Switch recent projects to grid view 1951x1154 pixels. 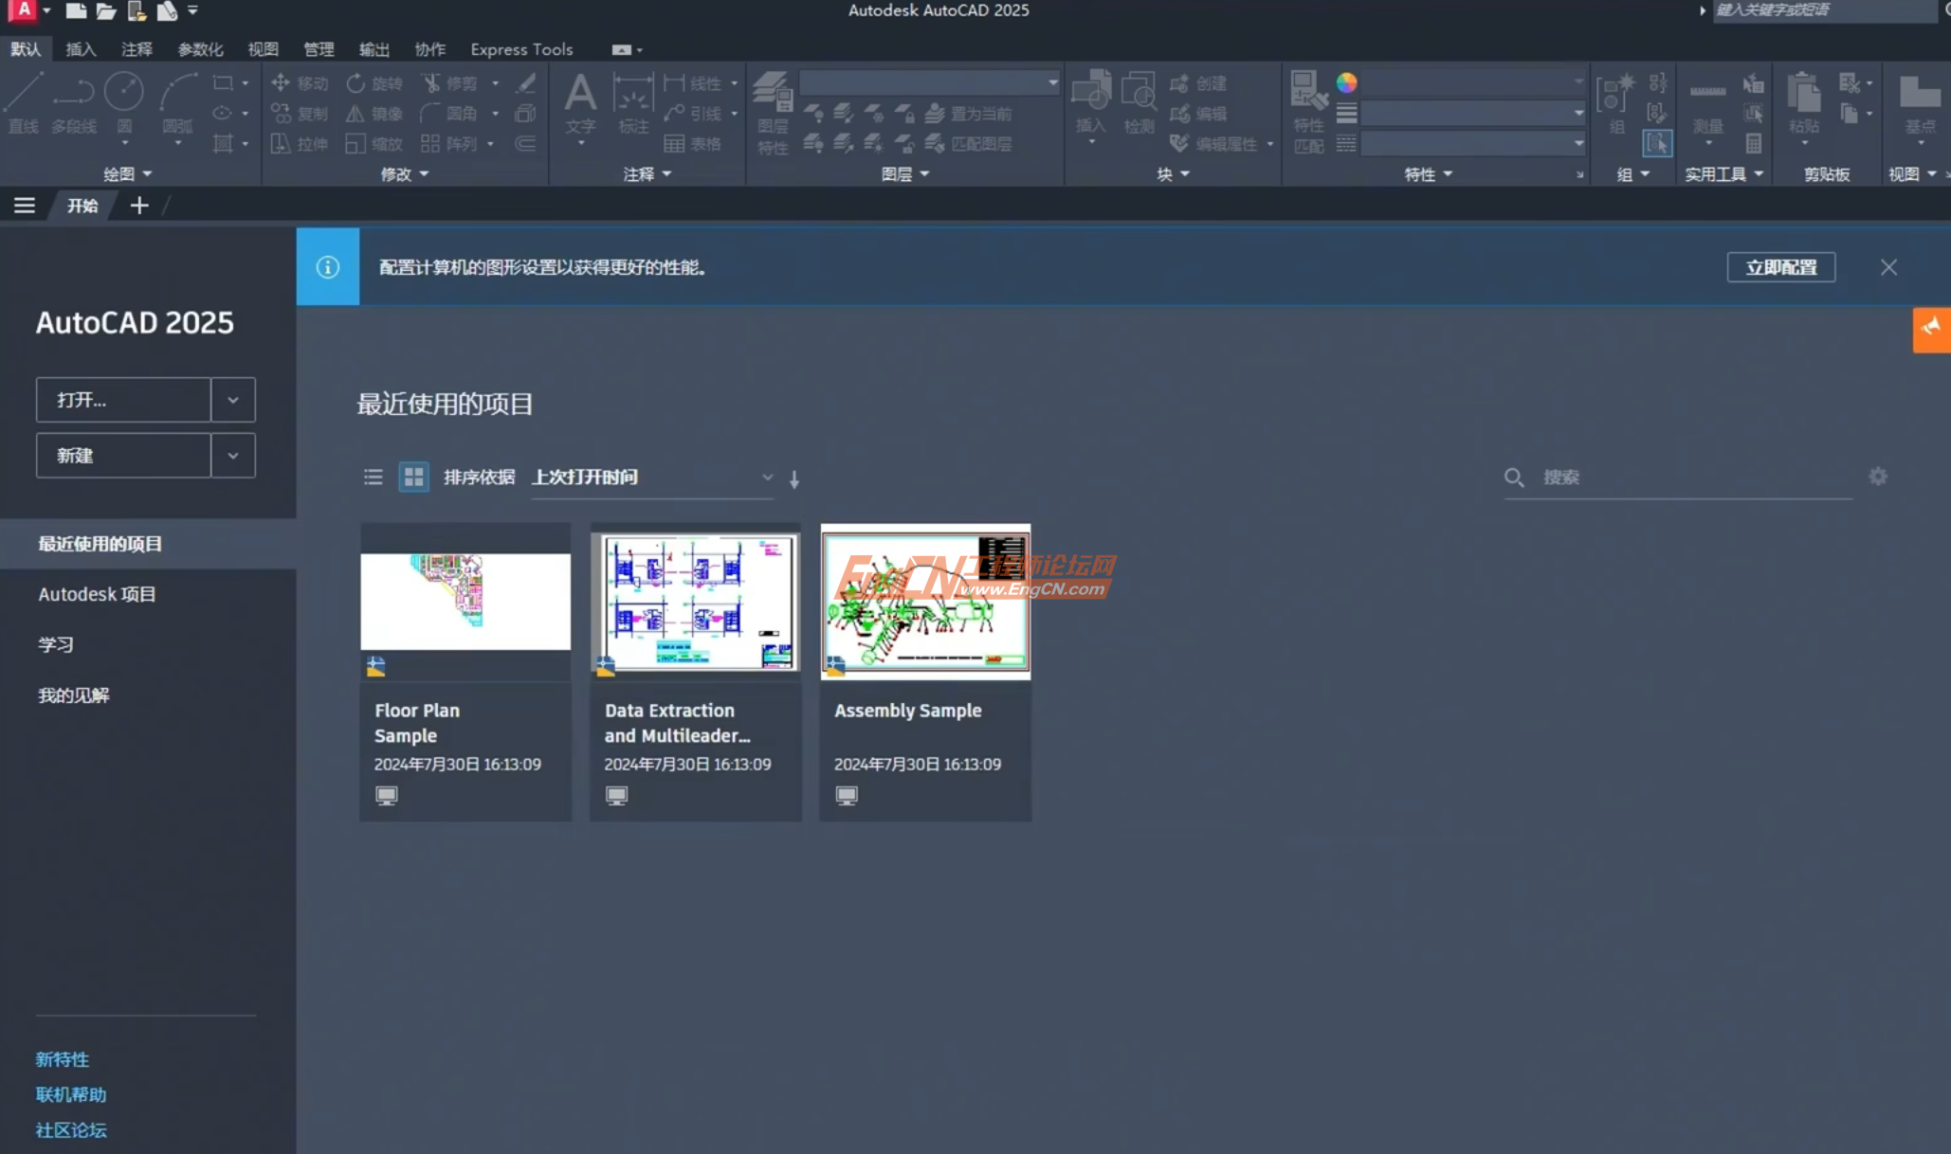tap(413, 477)
